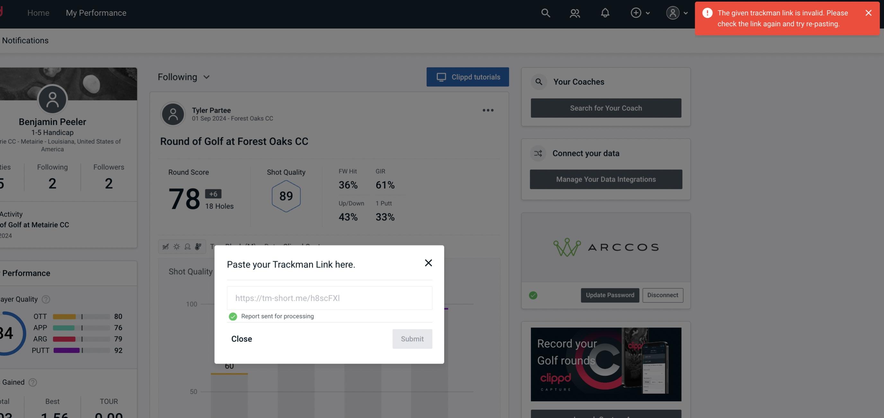Click the people/community icon in navbar
The image size is (884, 418).
(574, 13)
